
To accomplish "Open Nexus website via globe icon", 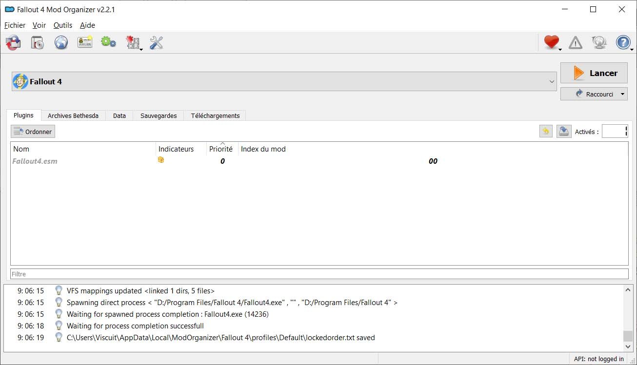I will click(x=61, y=43).
